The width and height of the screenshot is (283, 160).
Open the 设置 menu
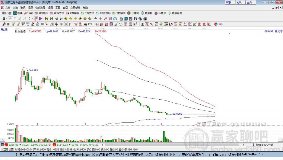coord(50,7)
